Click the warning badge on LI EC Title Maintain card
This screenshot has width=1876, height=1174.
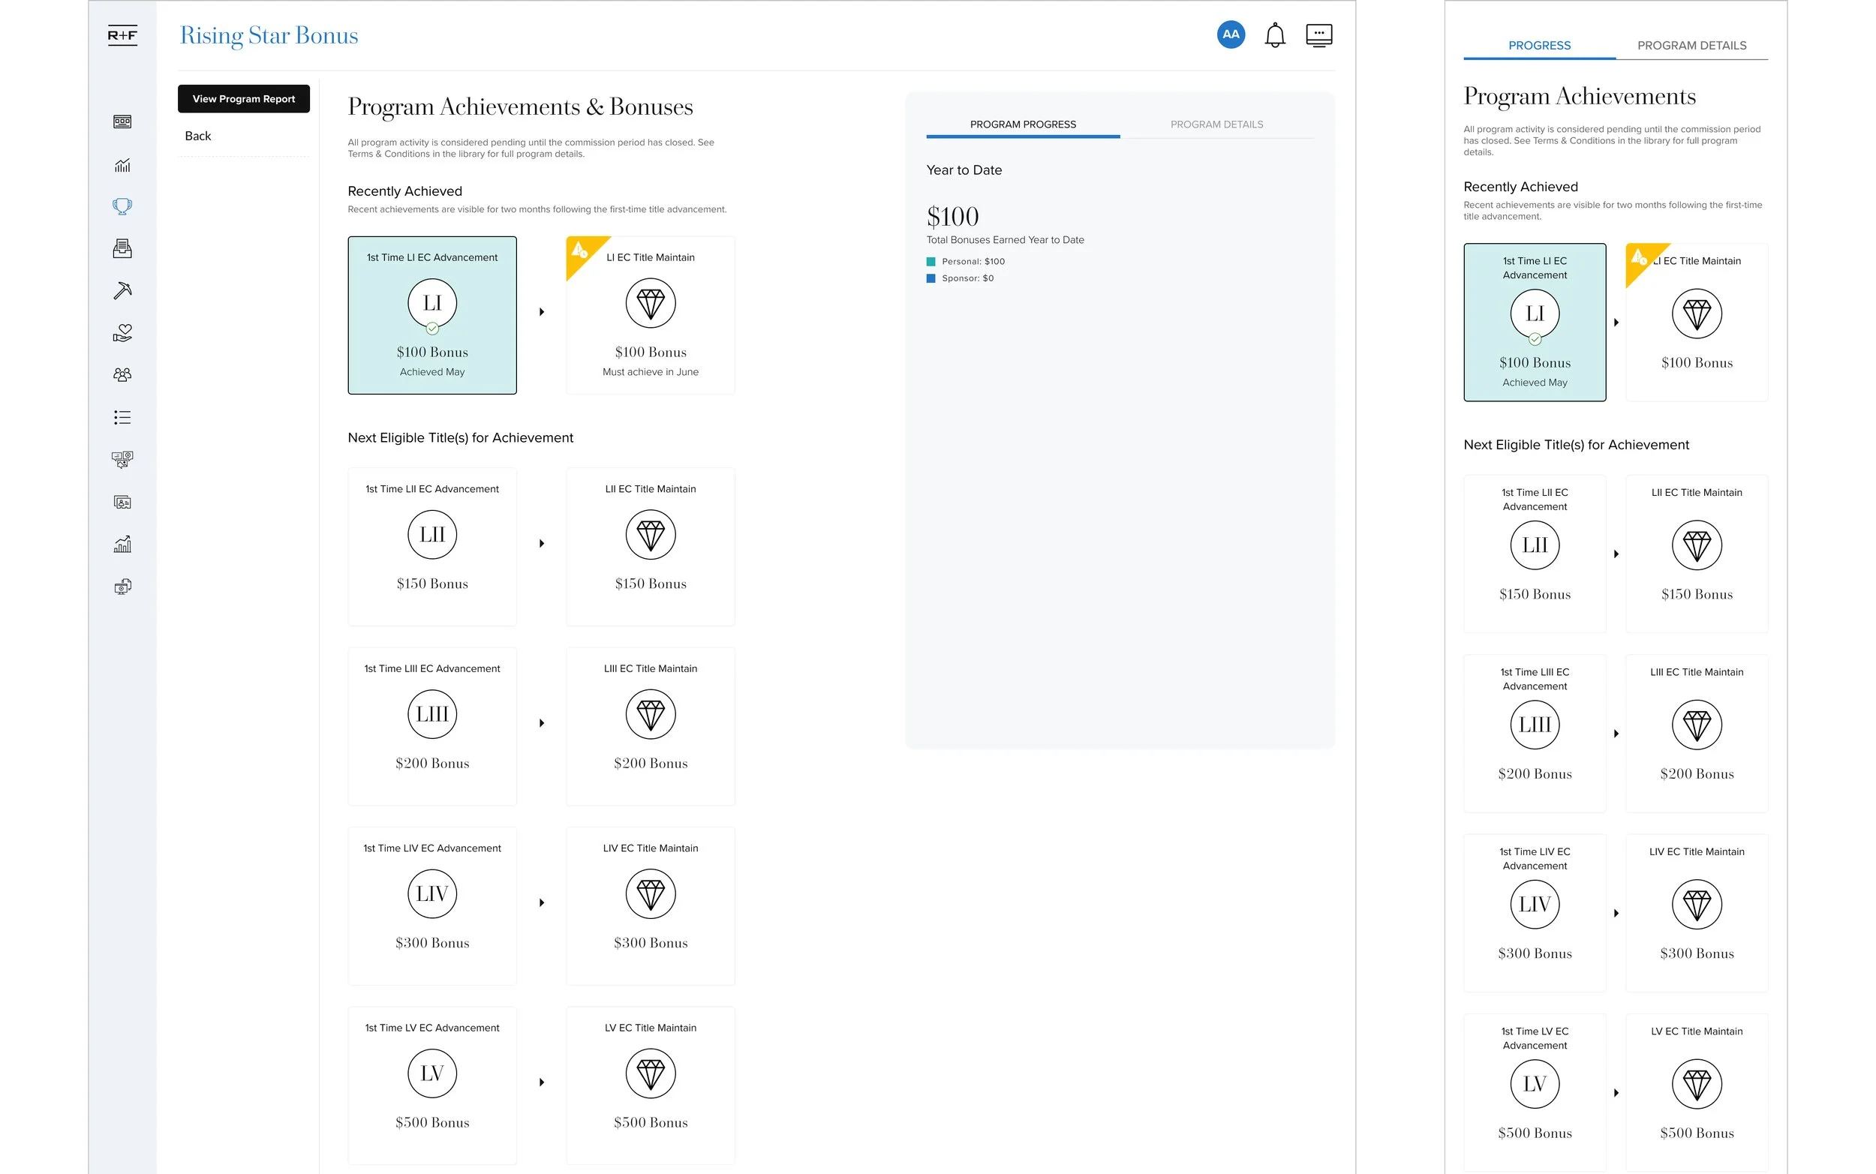[579, 251]
